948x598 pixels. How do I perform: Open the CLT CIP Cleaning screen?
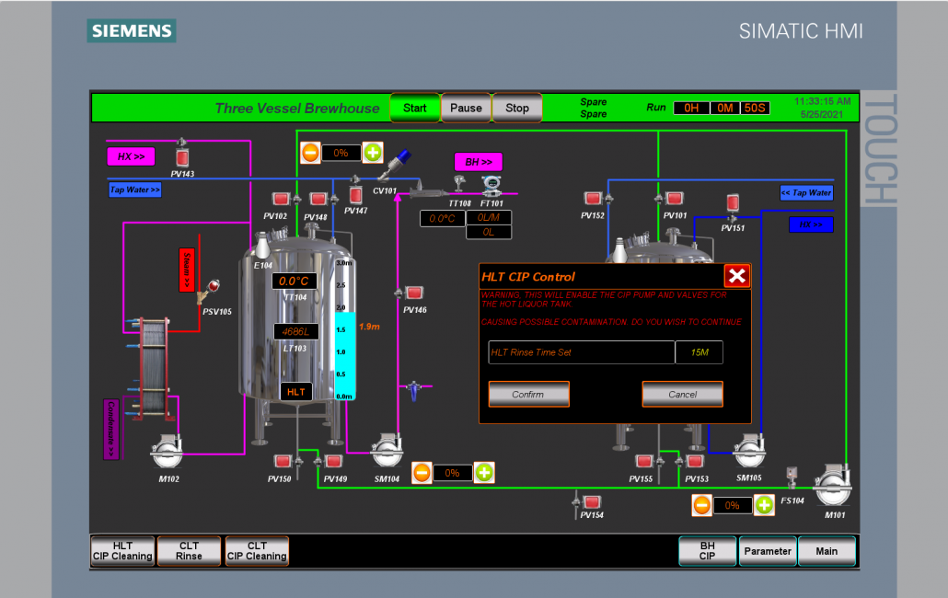pyautogui.click(x=257, y=551)
